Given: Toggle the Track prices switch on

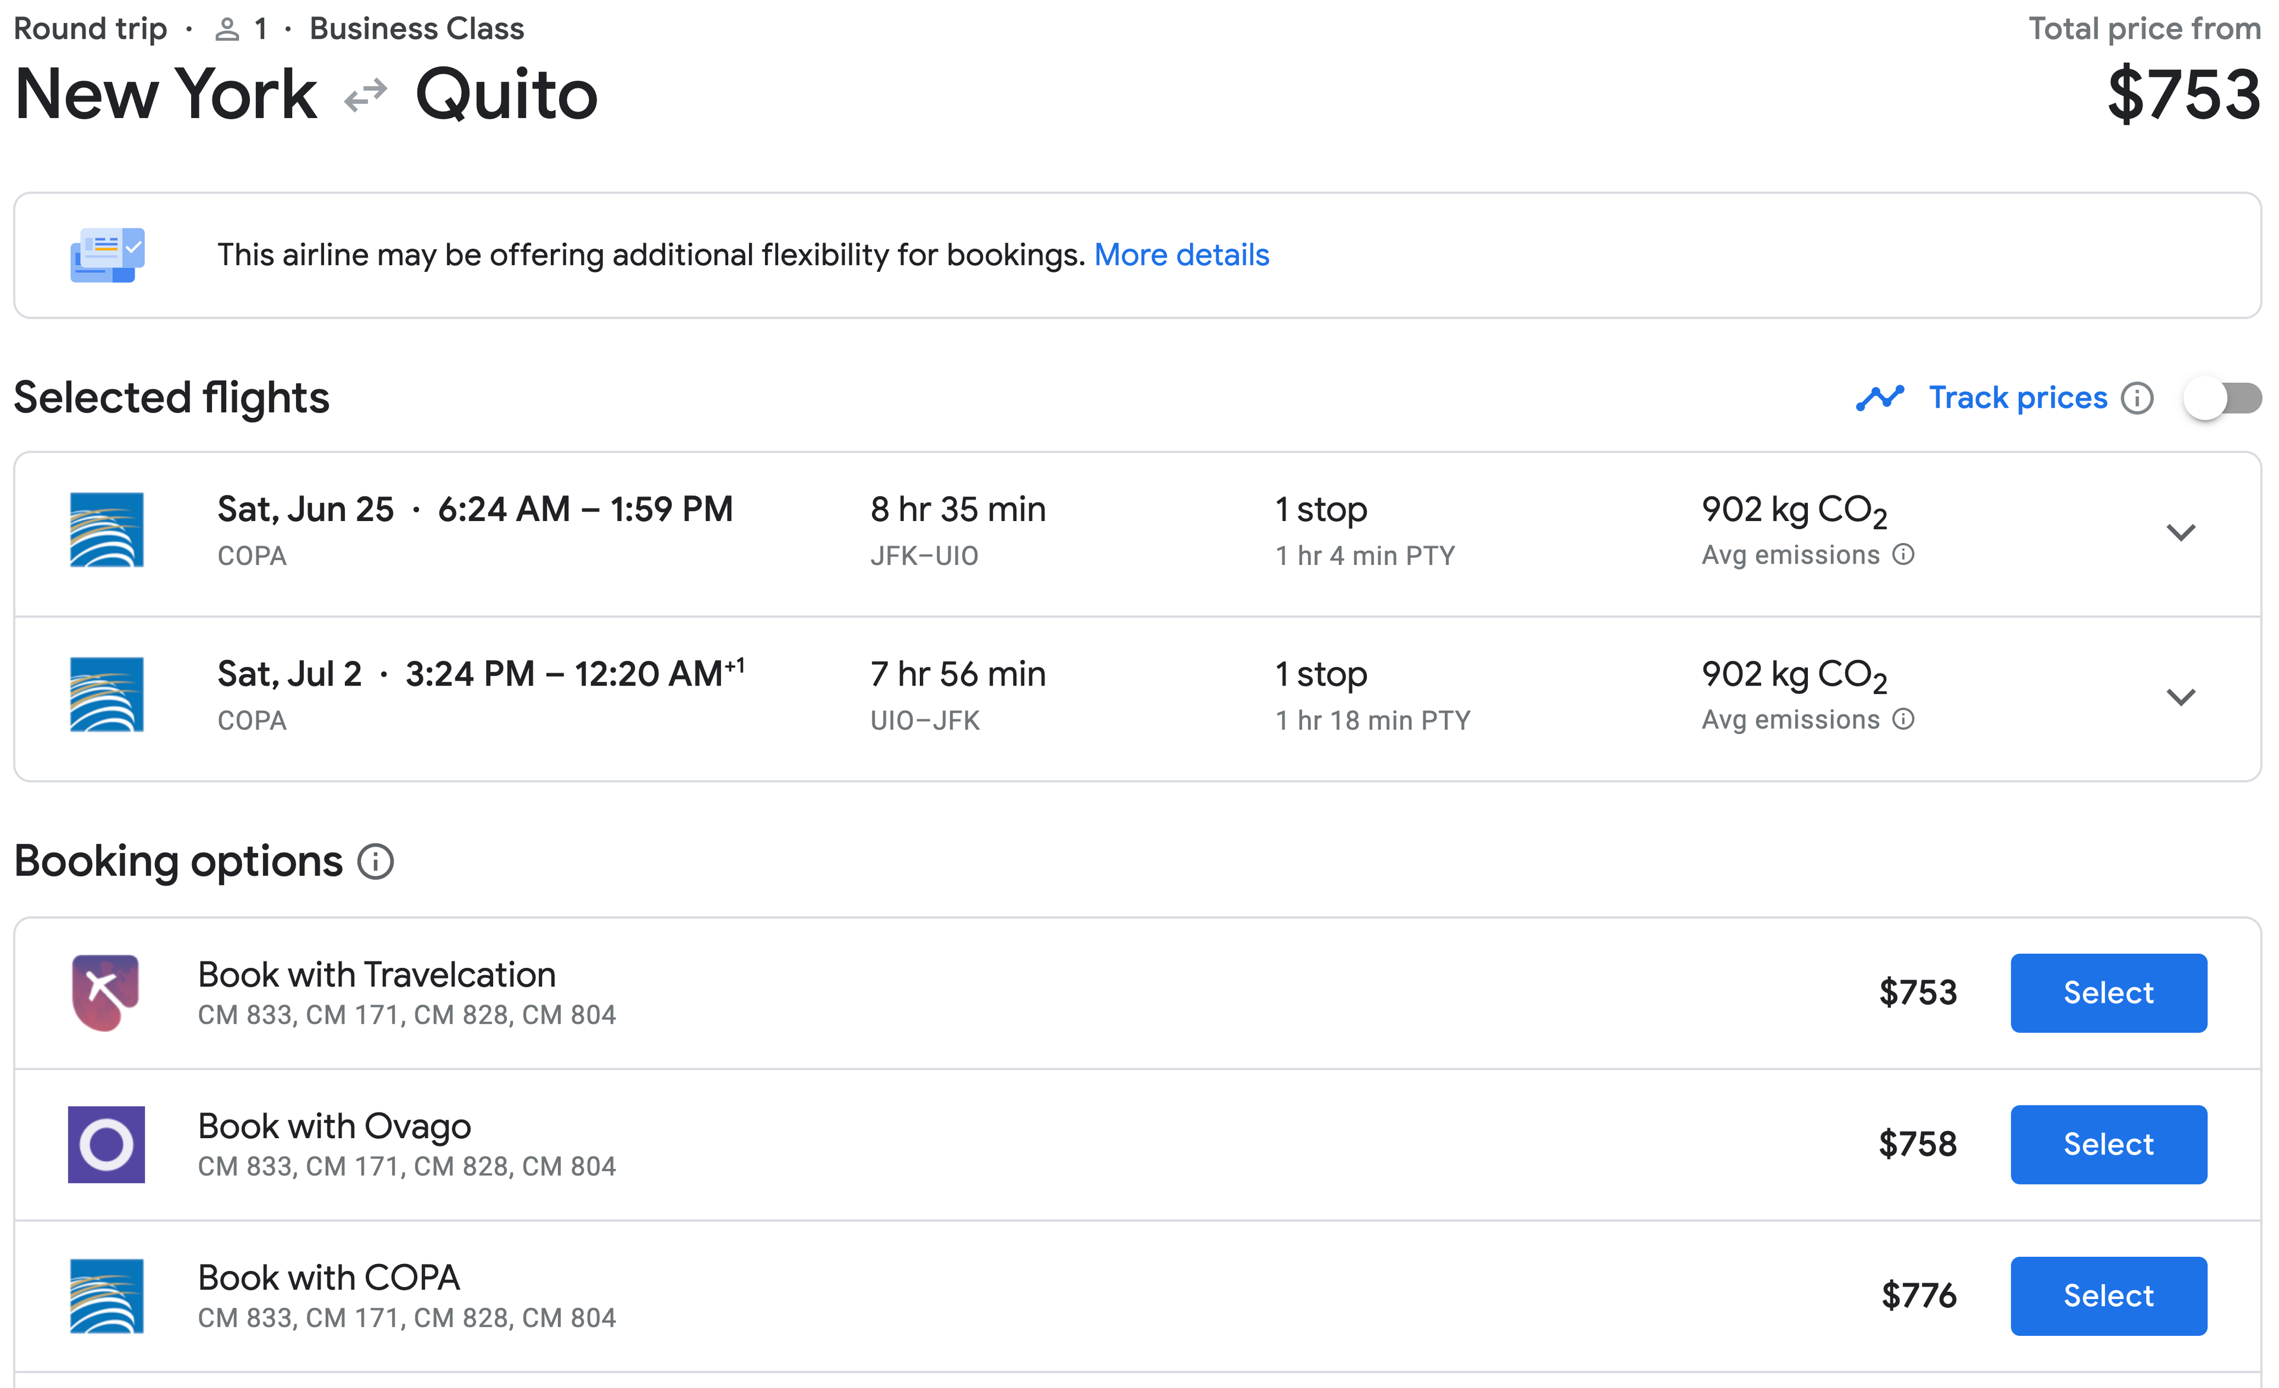Looking at the screenshot, I should 2221,399.
